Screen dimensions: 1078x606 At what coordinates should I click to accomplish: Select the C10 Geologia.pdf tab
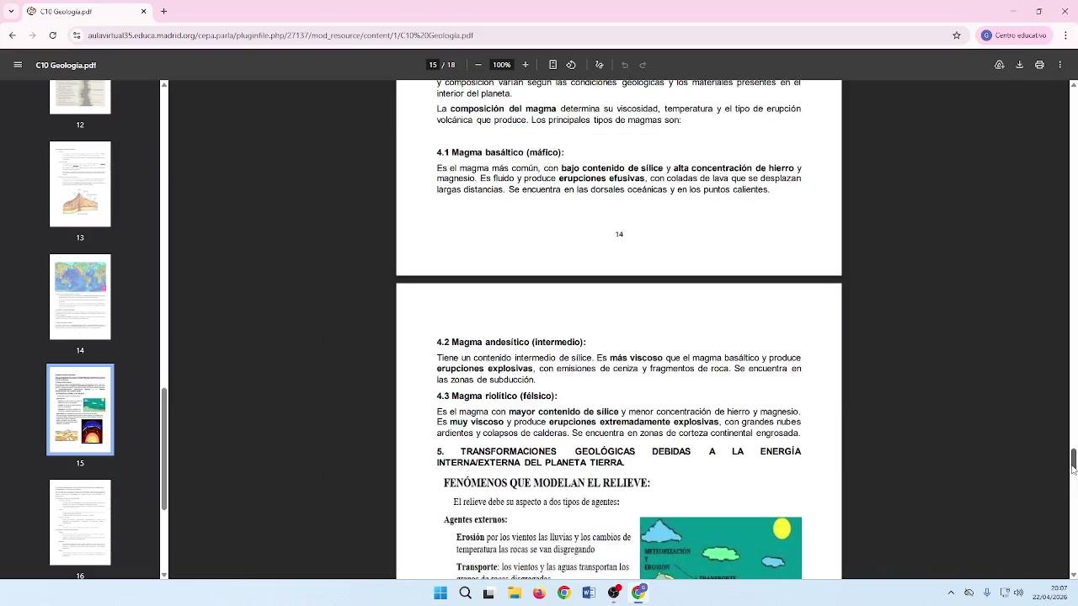point(88,12)
